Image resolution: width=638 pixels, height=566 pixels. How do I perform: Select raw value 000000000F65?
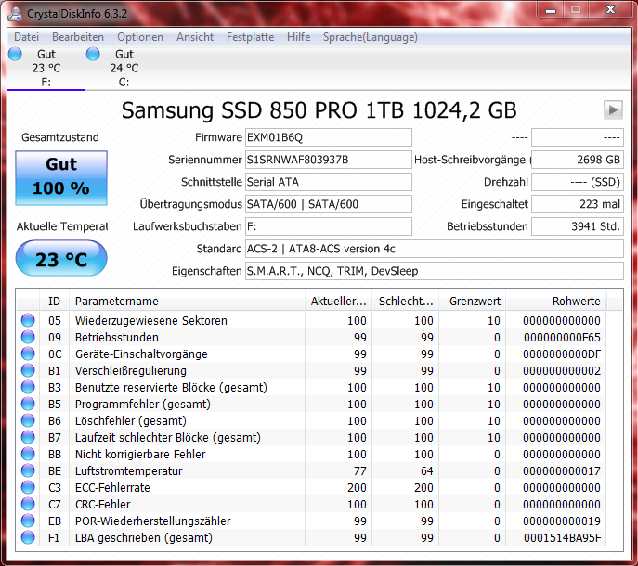pos(562,338)
